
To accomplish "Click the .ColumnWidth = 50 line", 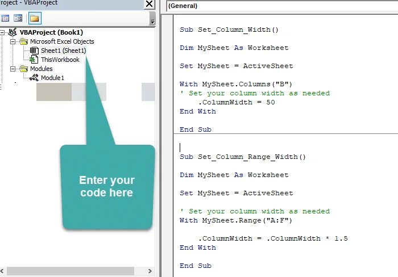I will [x=237, y=102].
